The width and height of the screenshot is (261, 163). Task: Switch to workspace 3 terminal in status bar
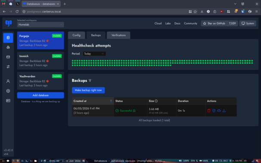25,161
